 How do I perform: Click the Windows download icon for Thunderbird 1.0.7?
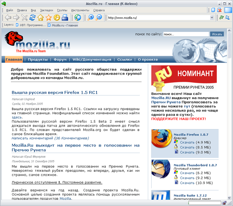(176, 173)
